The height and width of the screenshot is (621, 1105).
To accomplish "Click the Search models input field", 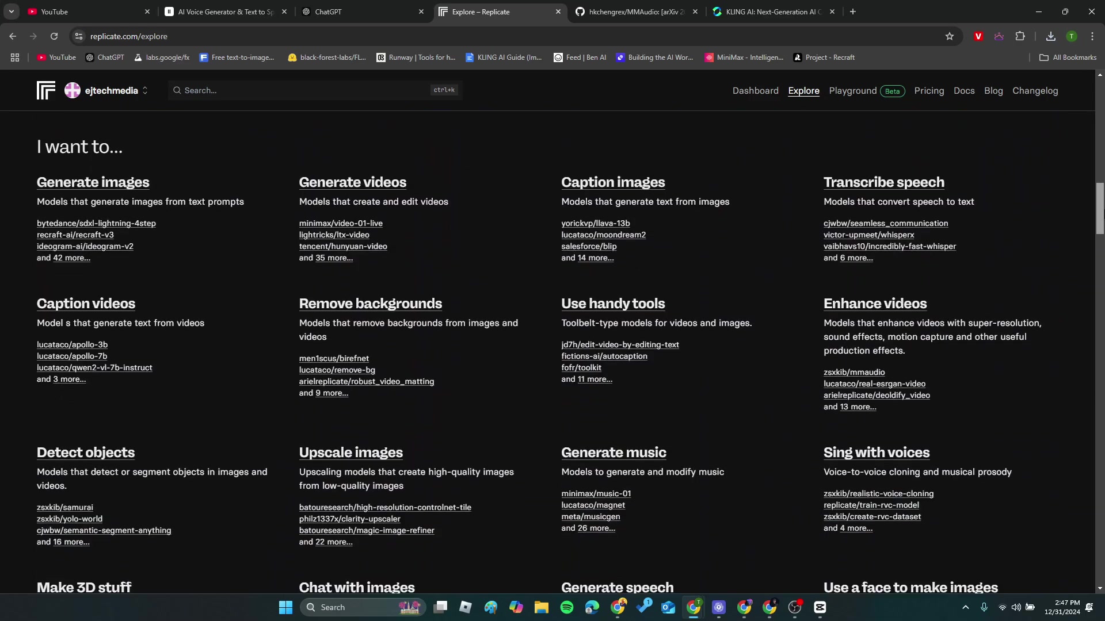I will point(315,90).
